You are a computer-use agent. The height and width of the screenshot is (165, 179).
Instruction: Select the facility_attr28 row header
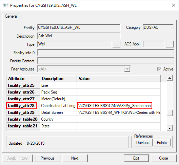(x=23, y=106)
